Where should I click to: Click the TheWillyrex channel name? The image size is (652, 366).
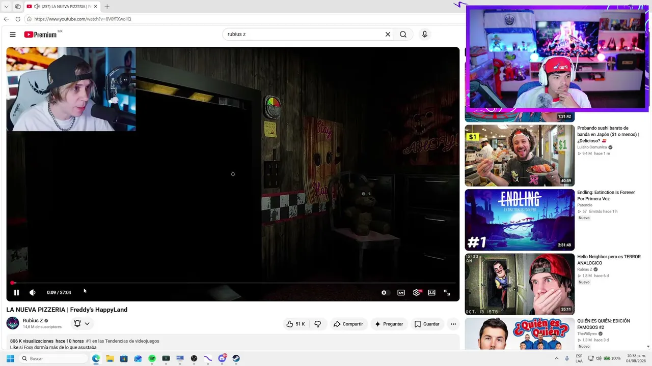pos(588,334)
